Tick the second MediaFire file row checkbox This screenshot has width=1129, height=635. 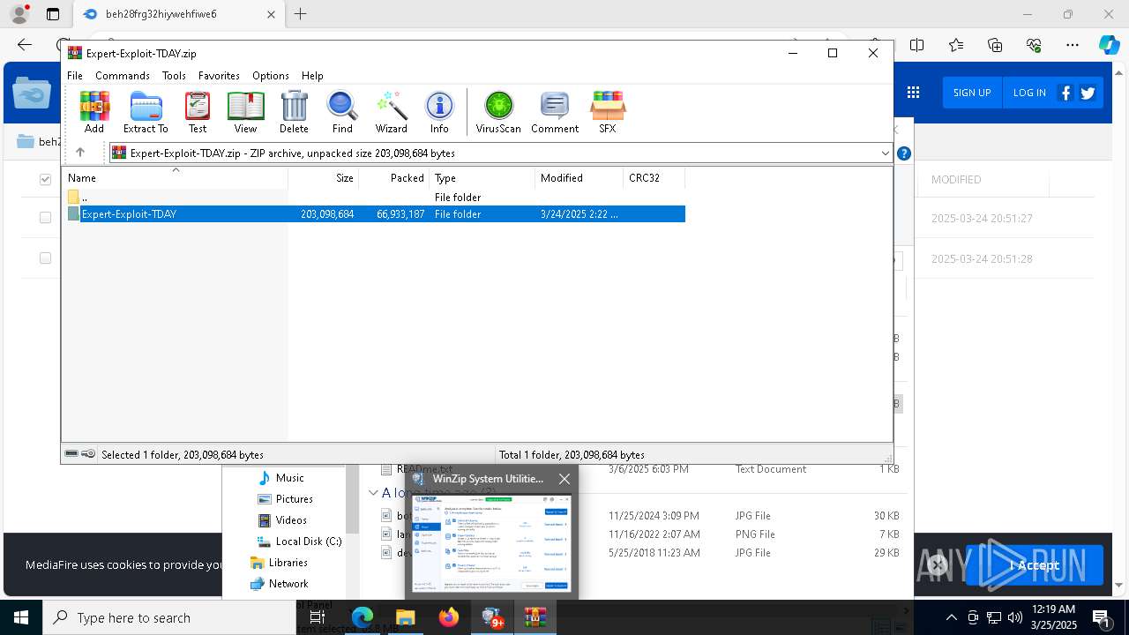point(45,258)
